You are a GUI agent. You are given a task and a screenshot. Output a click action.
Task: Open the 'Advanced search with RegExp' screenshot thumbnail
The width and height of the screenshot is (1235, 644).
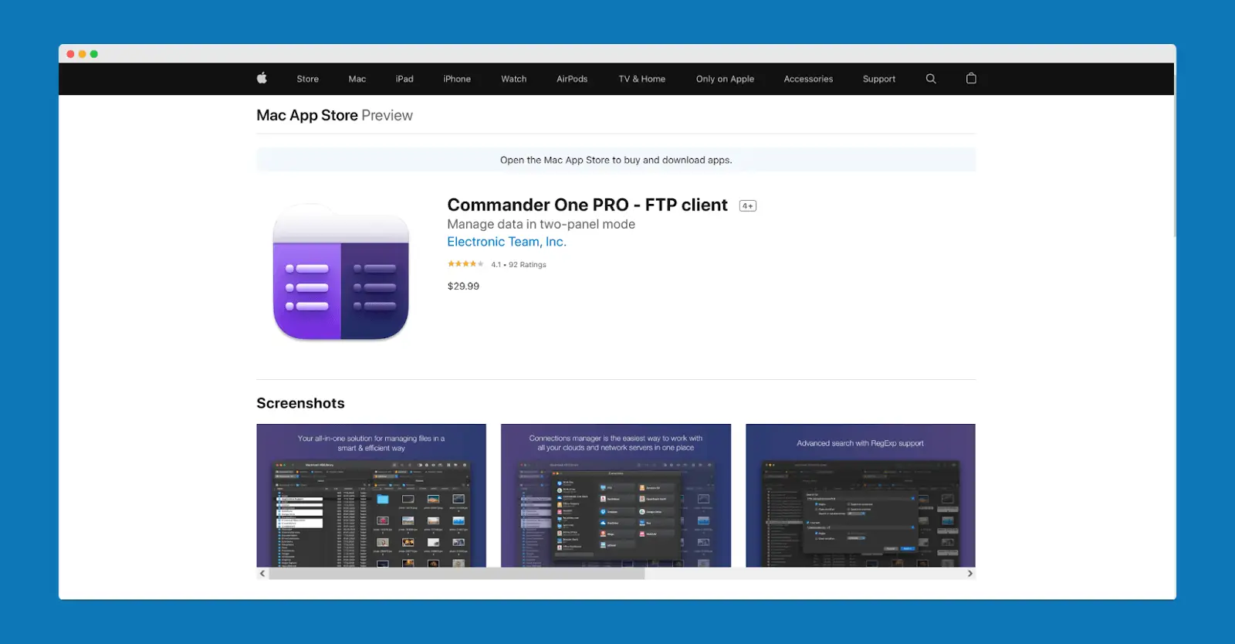861,496
